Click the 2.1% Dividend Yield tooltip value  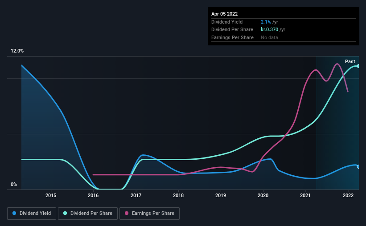[266, 22]
